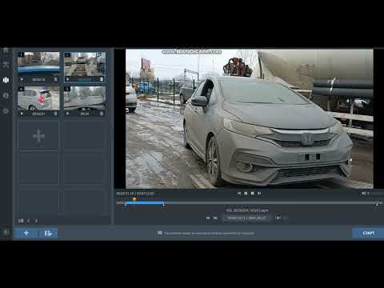This screenshot has width=384, height=288.
Task: Click the status message icon in the bottom bar
Action: (x=159, y=233)
